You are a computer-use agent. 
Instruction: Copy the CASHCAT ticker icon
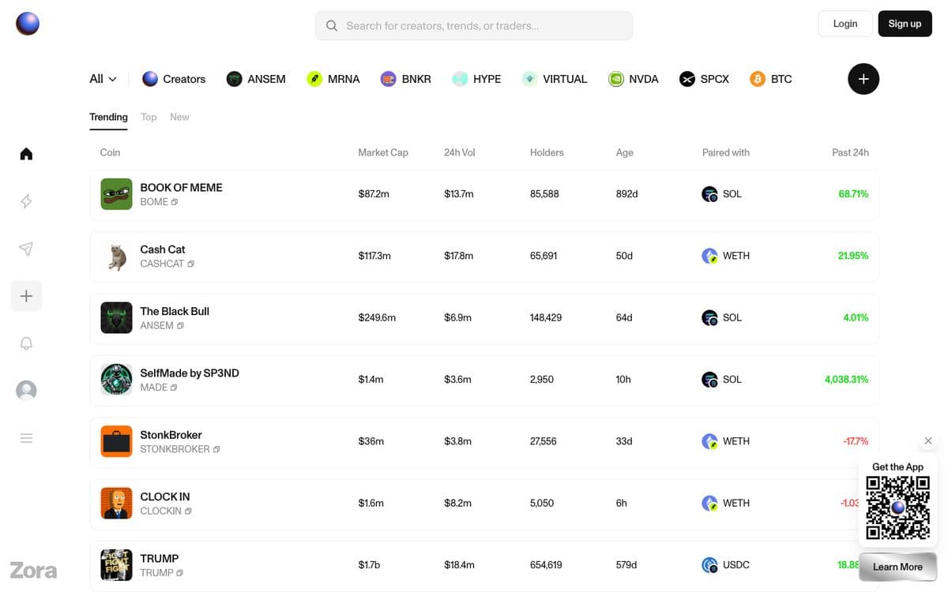[x=190, y=264]
